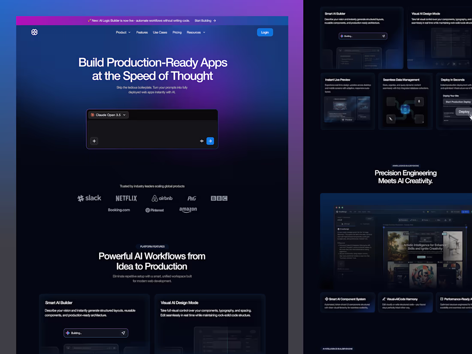
Task: Click the send icon in right panel Building field
Action: (384, 36)
